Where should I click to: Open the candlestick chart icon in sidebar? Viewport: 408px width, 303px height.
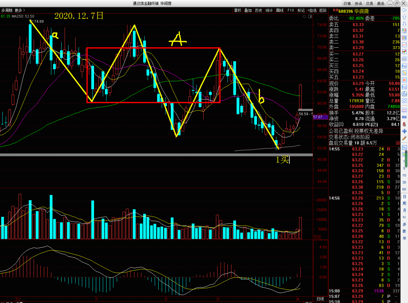coord(404,52)
